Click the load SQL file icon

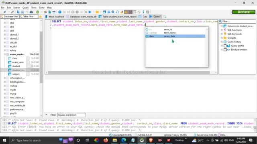click(x=50, y=12)
